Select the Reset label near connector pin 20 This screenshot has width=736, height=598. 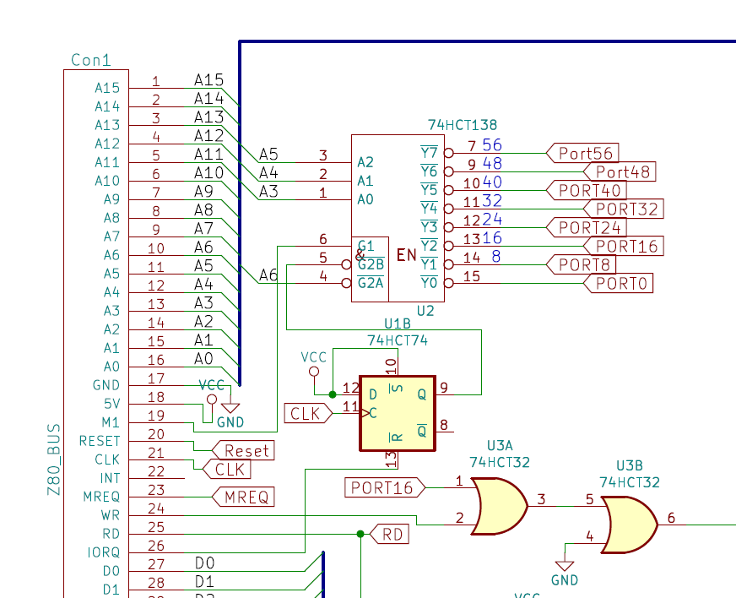(244, 451)
